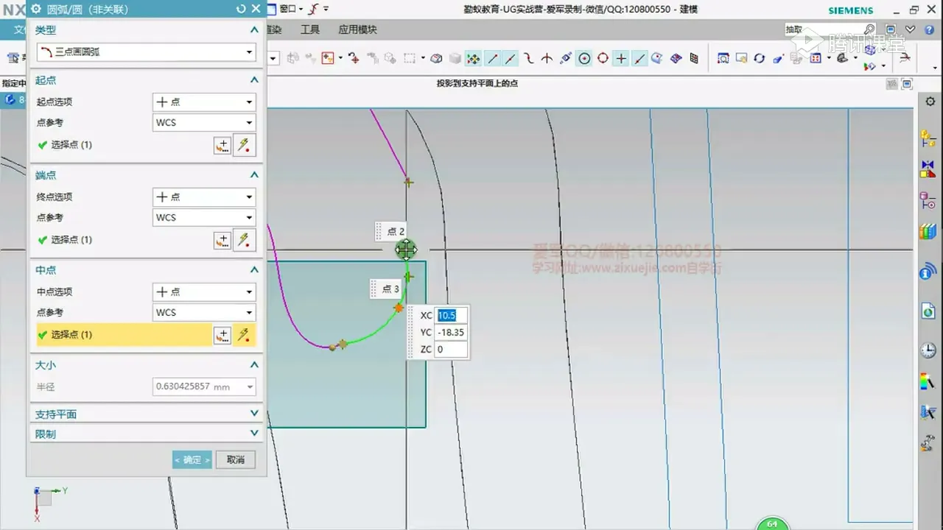The image size is (943, 530).
Task: Open the 应用模块 tab
Action: point(357,29)
